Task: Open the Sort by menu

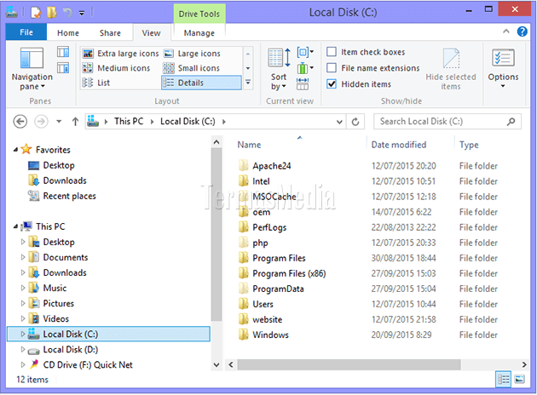Action: click(x=279, y=69)
